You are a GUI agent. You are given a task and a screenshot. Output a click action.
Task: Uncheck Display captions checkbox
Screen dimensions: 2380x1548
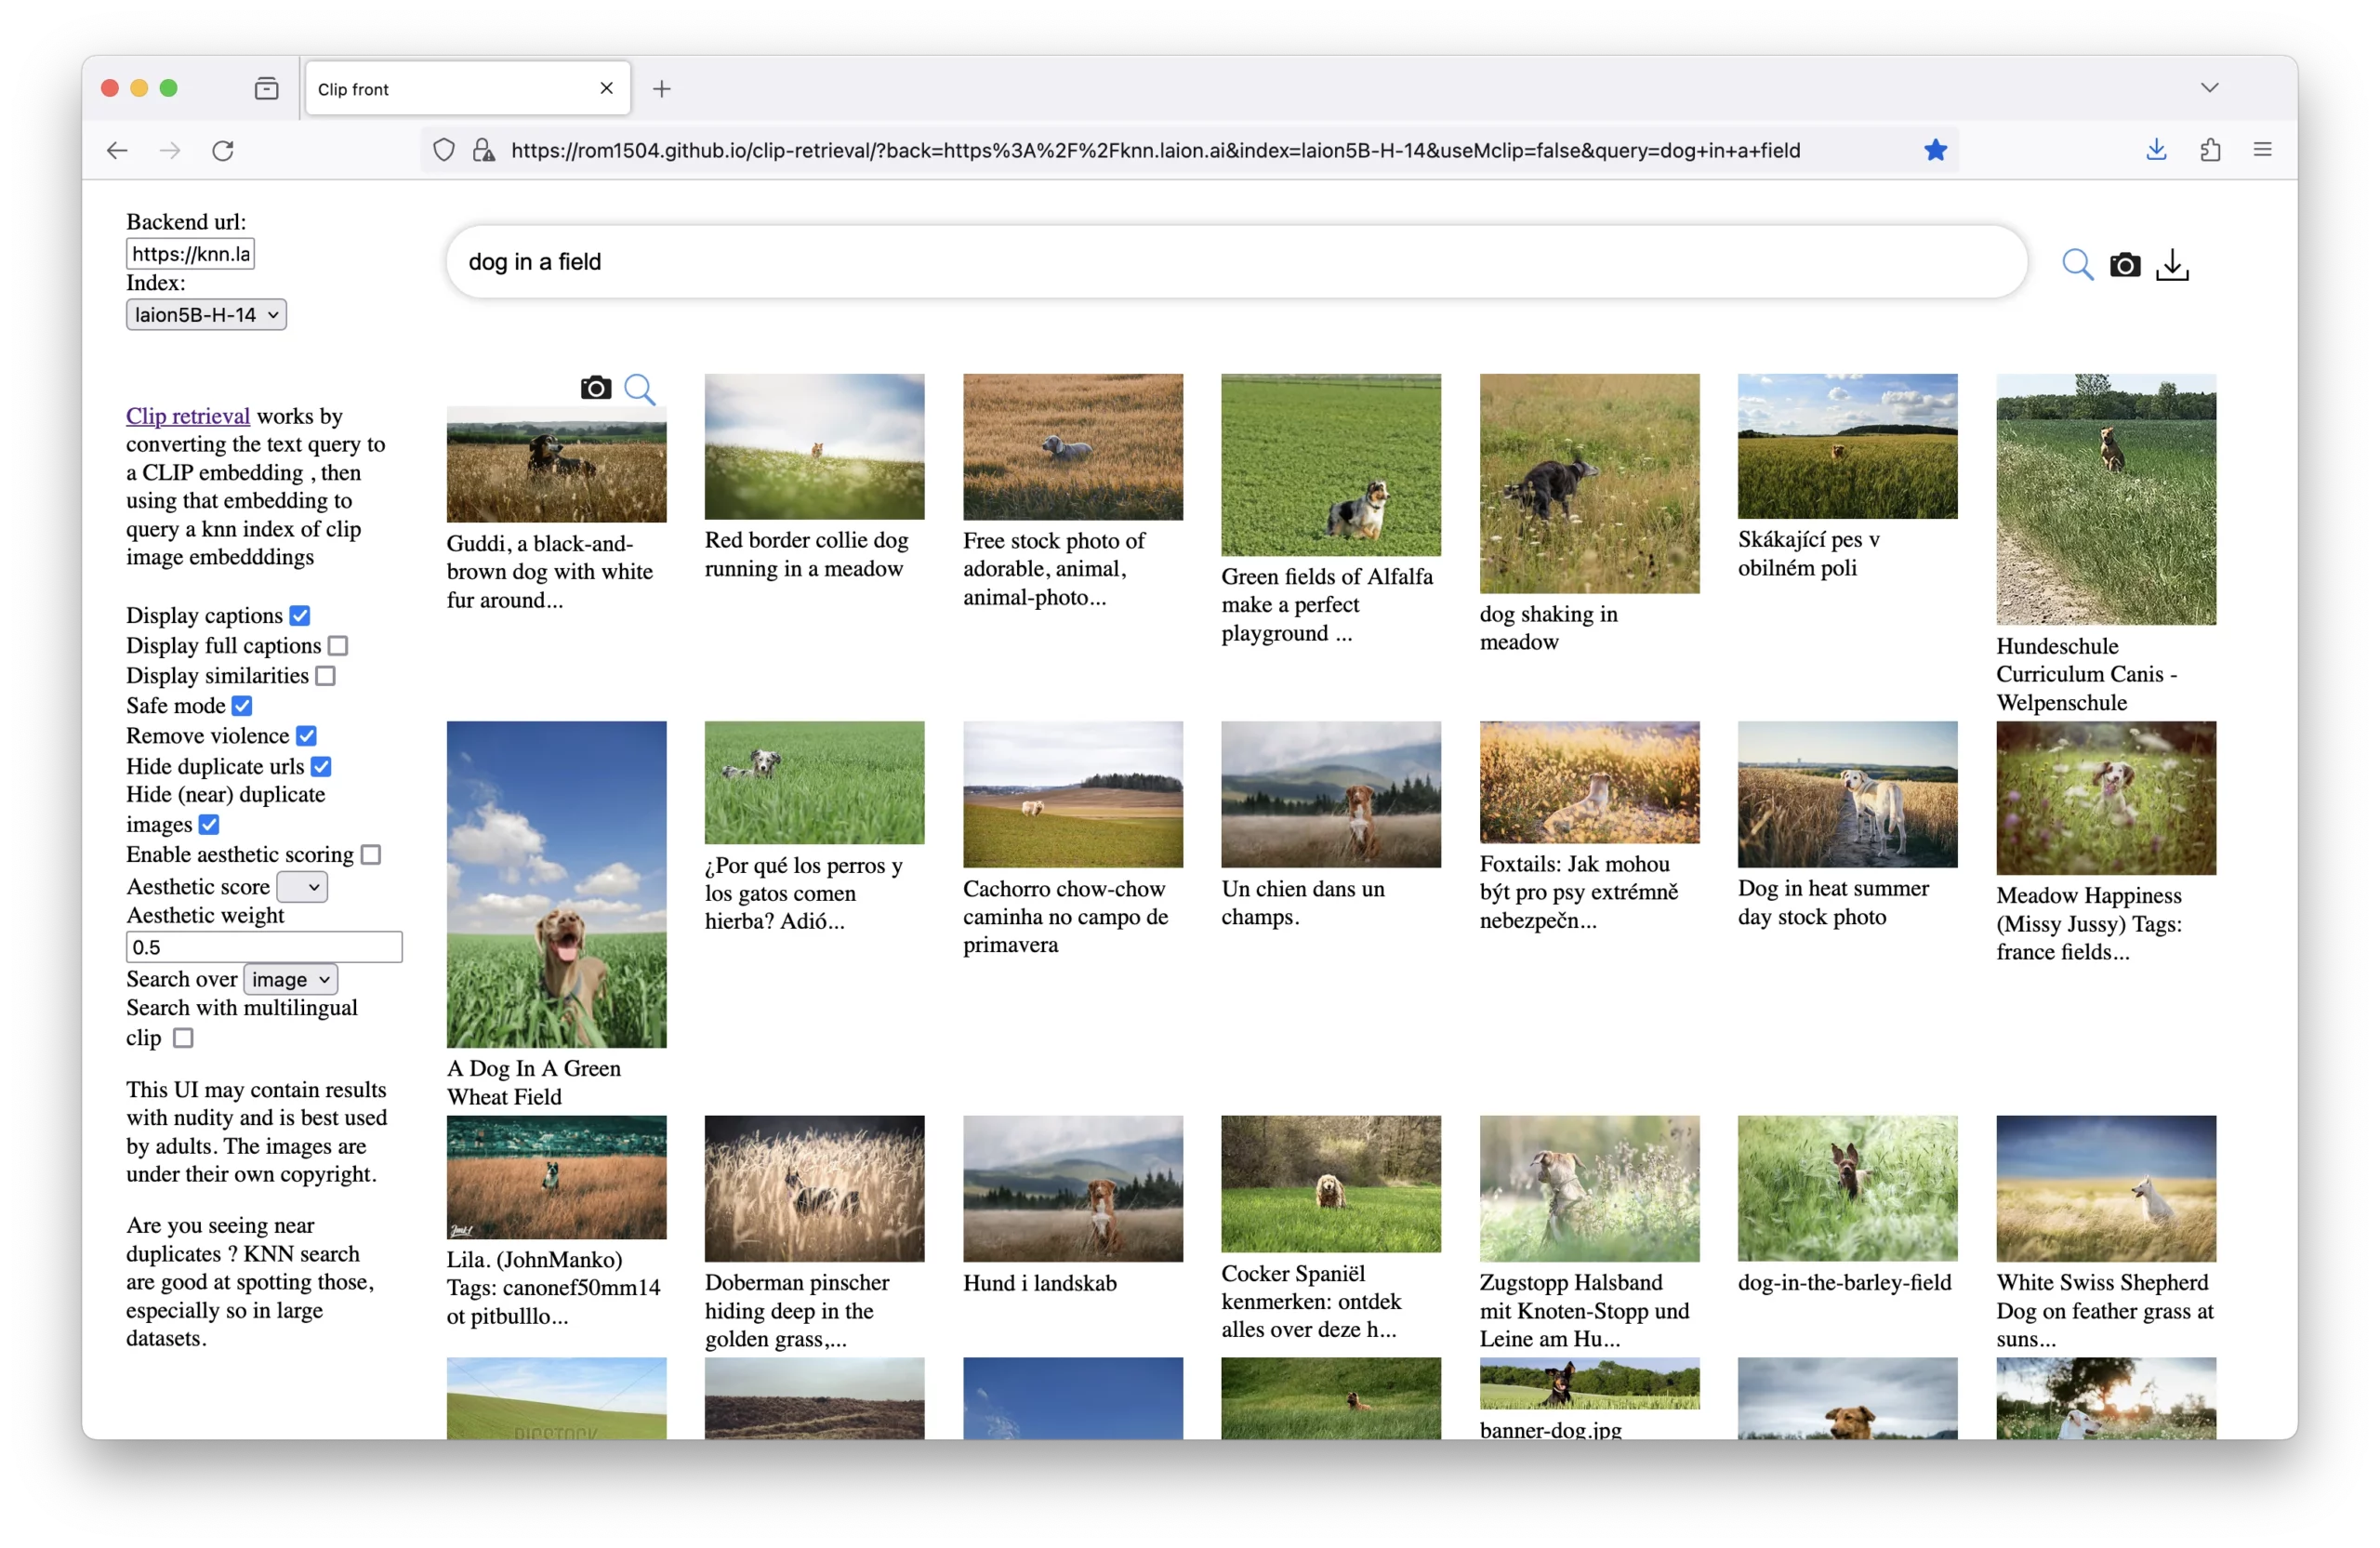click(x=300, y=615)
